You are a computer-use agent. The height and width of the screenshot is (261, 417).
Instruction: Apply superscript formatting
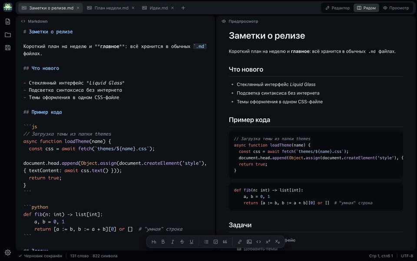point(268,242)
